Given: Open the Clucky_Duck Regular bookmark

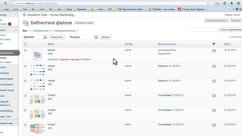Looking at the screenshot, I should click(x=192, y=9).
